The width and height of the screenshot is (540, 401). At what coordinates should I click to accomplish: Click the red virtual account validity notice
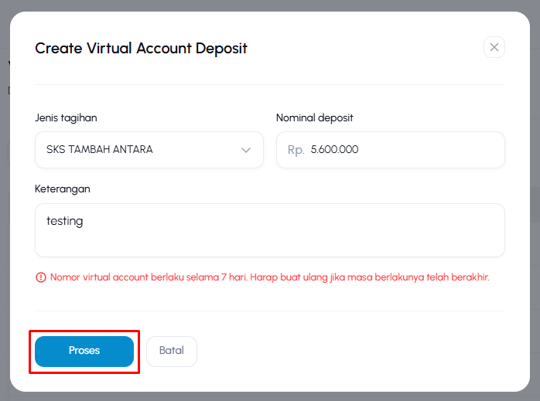[270, 277]
